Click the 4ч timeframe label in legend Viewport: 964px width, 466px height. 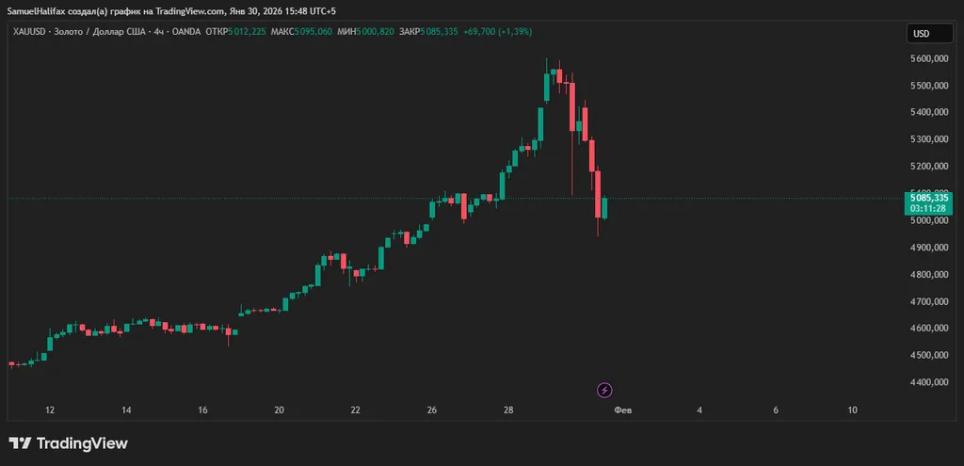point(159,31)
